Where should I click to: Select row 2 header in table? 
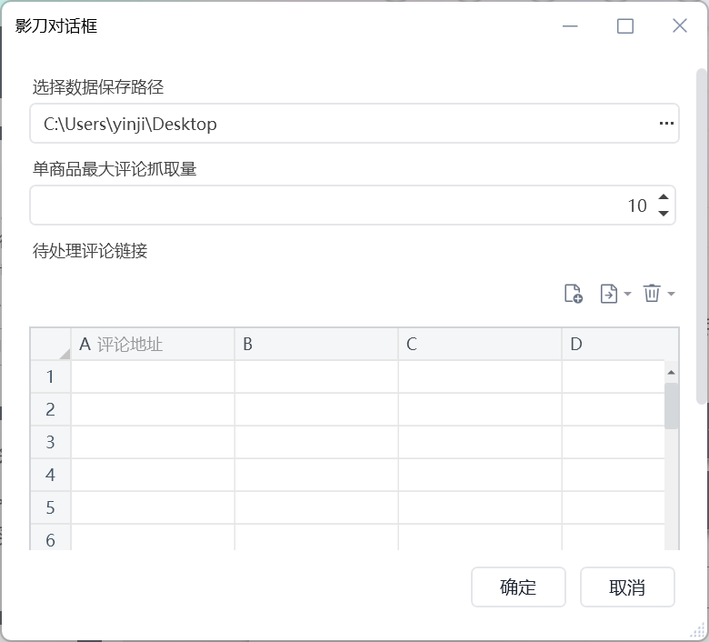(50, 409)
